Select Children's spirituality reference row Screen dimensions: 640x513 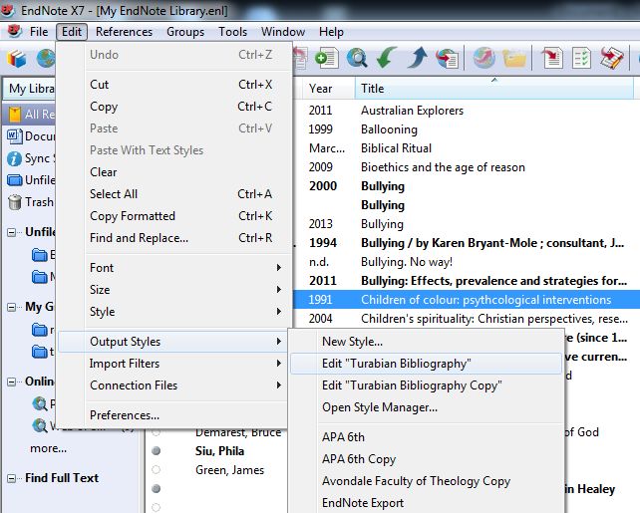click(467, 319)
